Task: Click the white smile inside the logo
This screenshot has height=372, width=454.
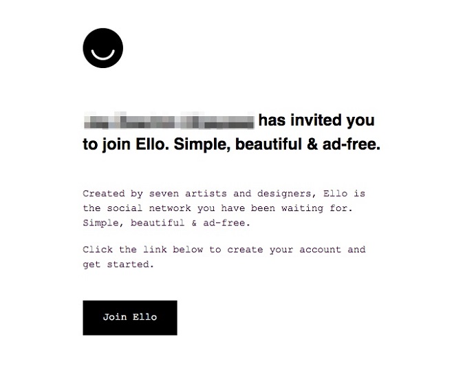Action: click(x=102, y=54)
